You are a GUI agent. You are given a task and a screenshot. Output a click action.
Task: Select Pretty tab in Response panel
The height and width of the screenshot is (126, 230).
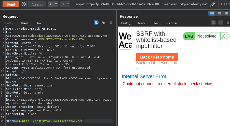[126, 23]
